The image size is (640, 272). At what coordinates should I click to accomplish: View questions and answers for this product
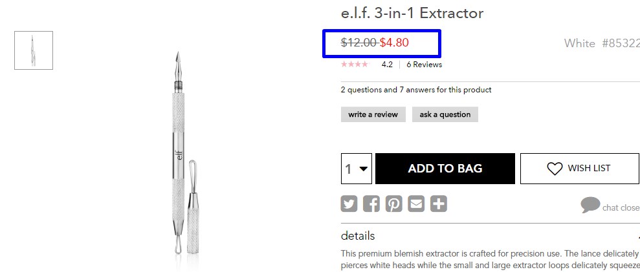[x=416, y=90]
